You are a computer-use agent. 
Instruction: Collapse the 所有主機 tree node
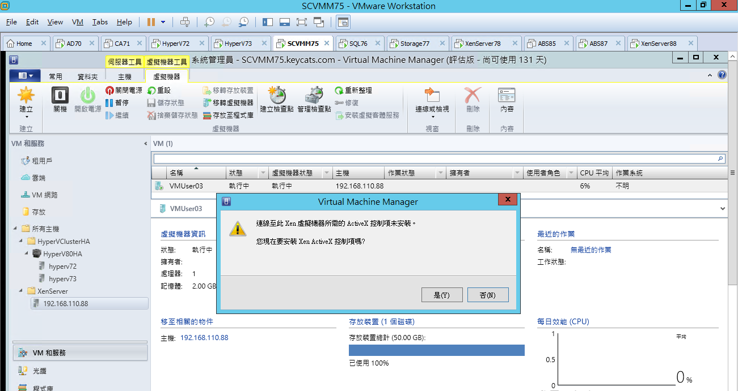(x=15, y=229)
